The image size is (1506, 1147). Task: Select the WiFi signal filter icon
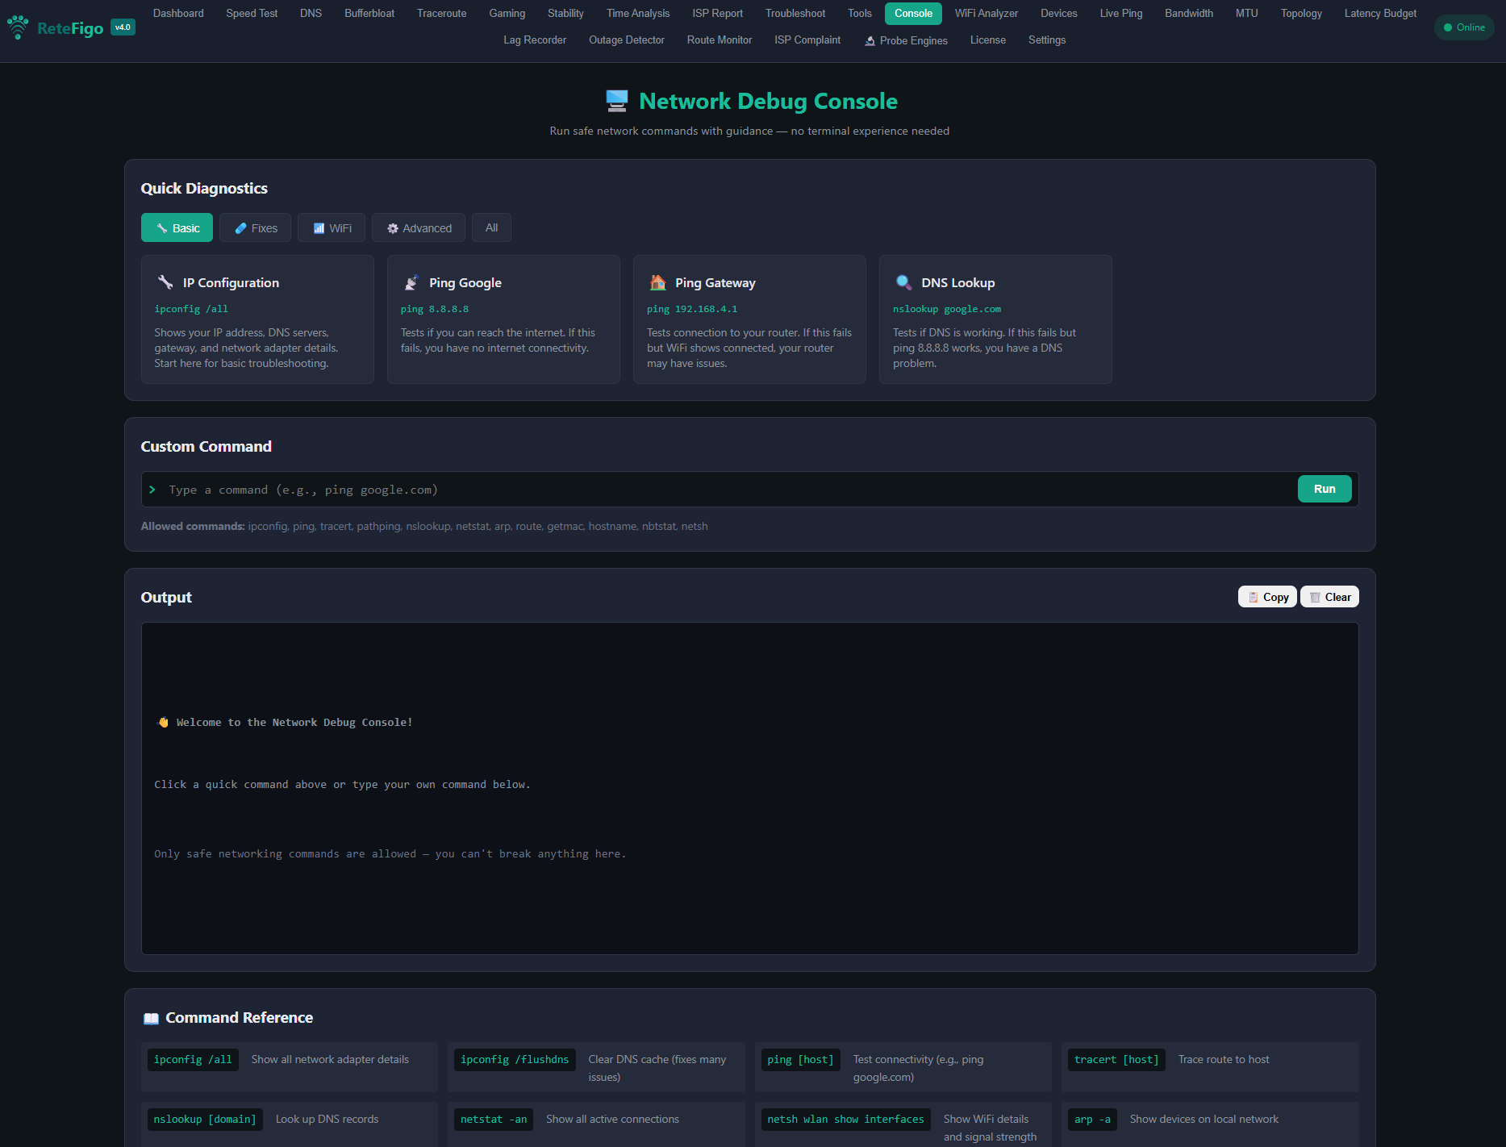(x=319, y=227)
